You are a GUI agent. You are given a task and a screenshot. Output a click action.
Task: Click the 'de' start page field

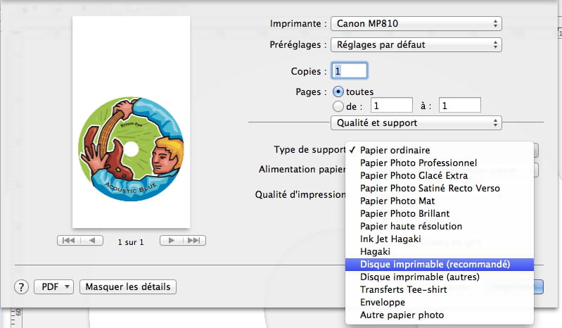[x=391, y=106]
